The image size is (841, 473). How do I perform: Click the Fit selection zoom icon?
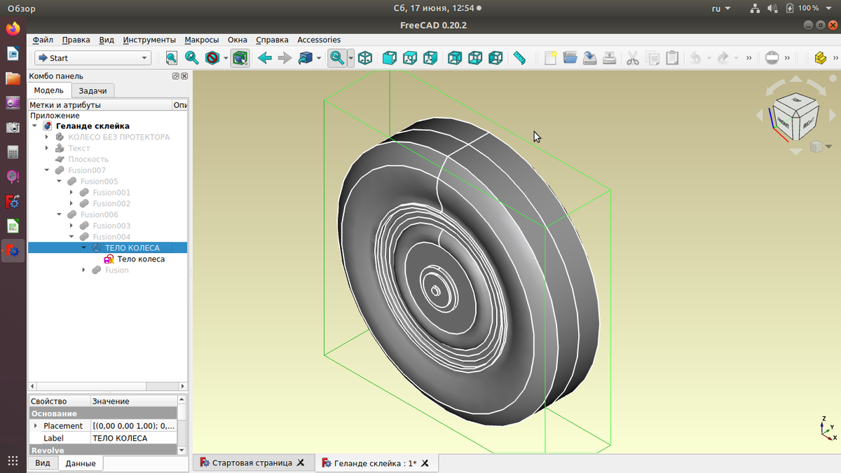191,58
